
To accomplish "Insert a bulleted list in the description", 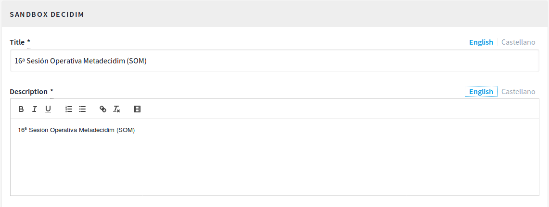I will coord(82,109).
